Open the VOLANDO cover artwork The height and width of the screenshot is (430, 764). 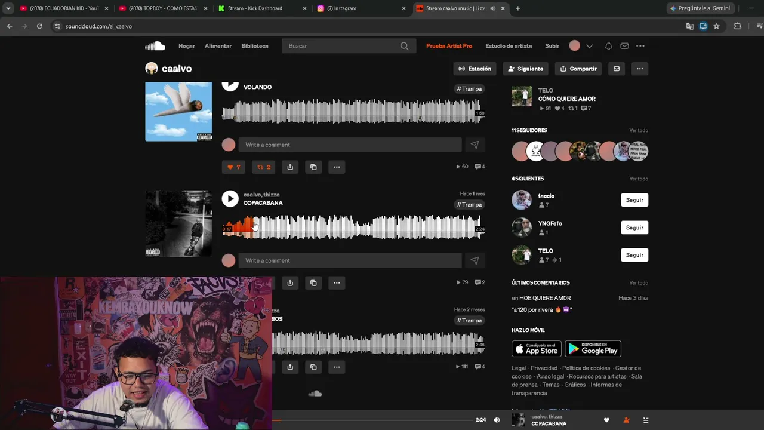(178, 112)
